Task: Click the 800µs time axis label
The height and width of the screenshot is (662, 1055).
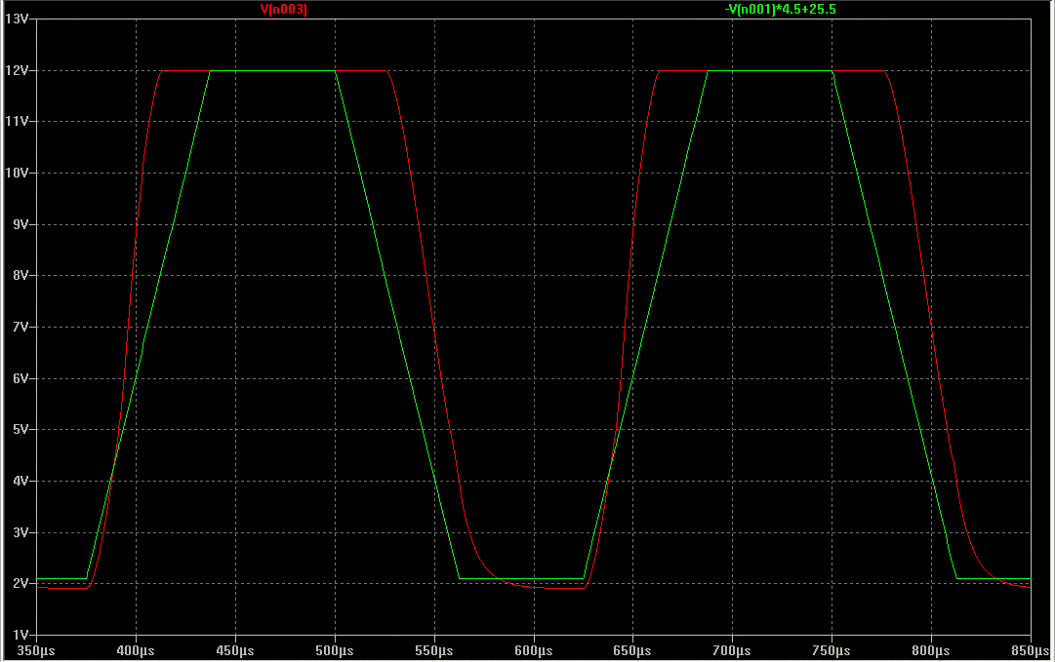Action: pos(931,650)
